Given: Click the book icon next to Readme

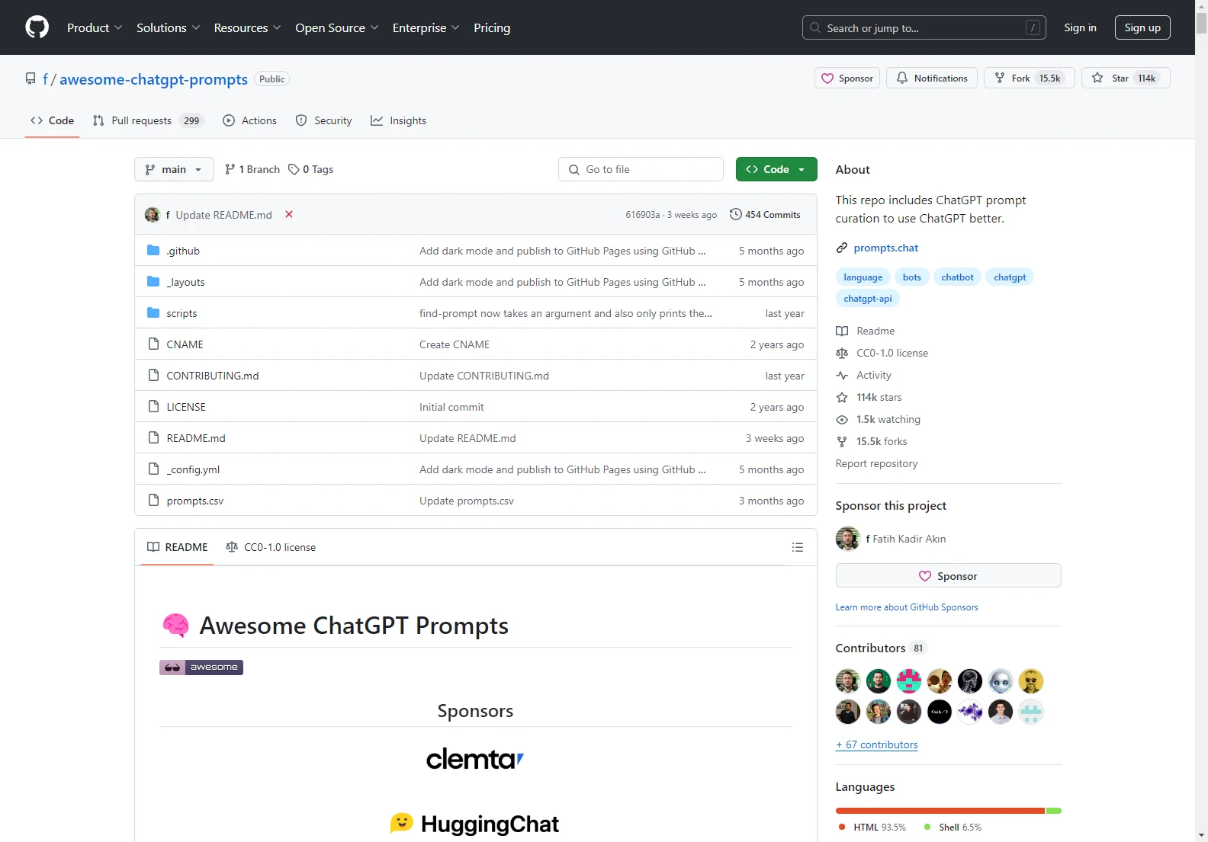Looking at the screenshot, I should coord(842,331).
